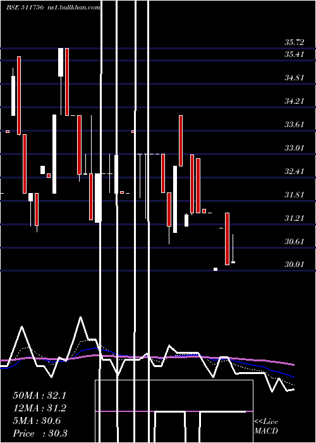Click the Price : 30.3 readout

click(40, 433)
